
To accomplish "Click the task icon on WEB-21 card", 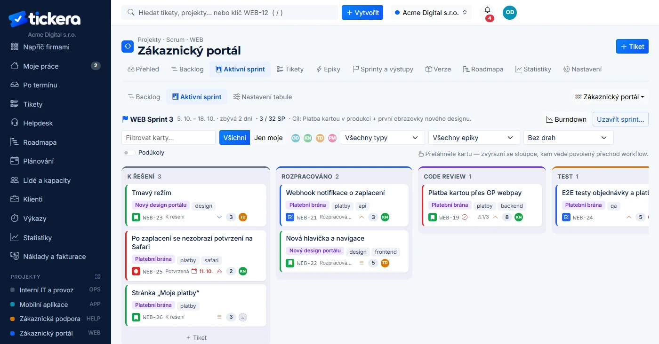I will coord(290,217).
